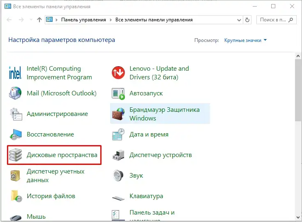This screenshot has width=302, height=222.
Task: Go up one level with the up arrow
Action: point(39,20)
